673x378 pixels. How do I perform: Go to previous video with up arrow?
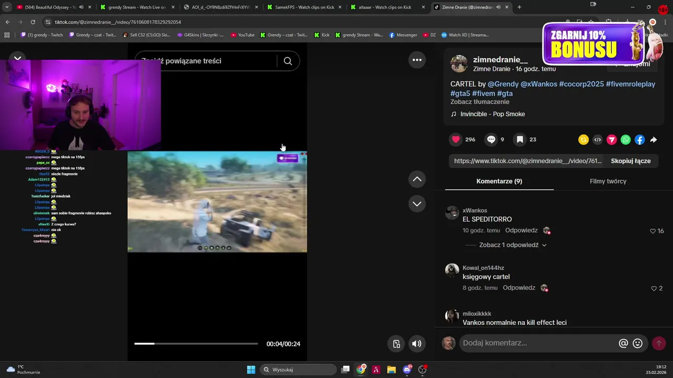(x=417, y=179)
